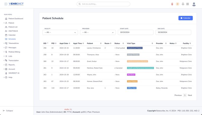Image resolution: width=202 pixels, height=115 pixels.
Task: Click the red microphone icon in header
Action: [x=172, y=4]
